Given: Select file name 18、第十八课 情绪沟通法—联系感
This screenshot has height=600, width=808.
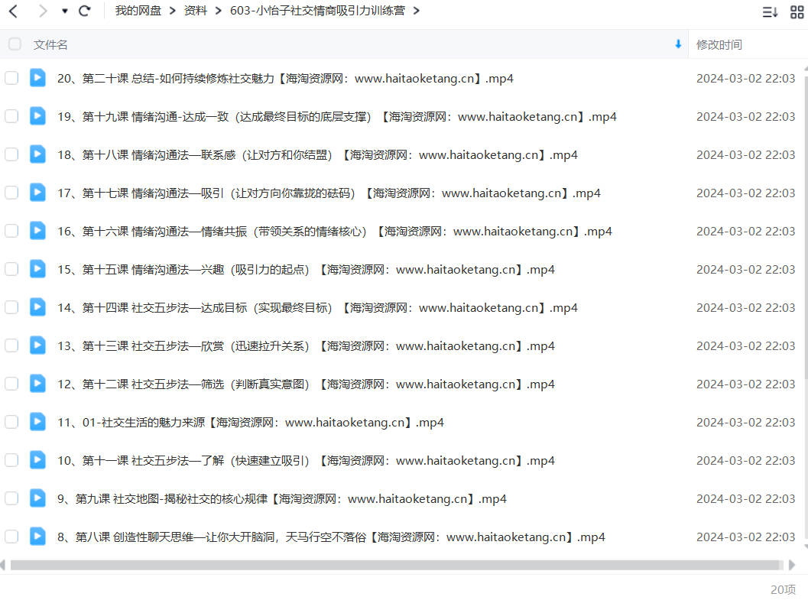Looking at the screenshot, I should coord(317,155).
